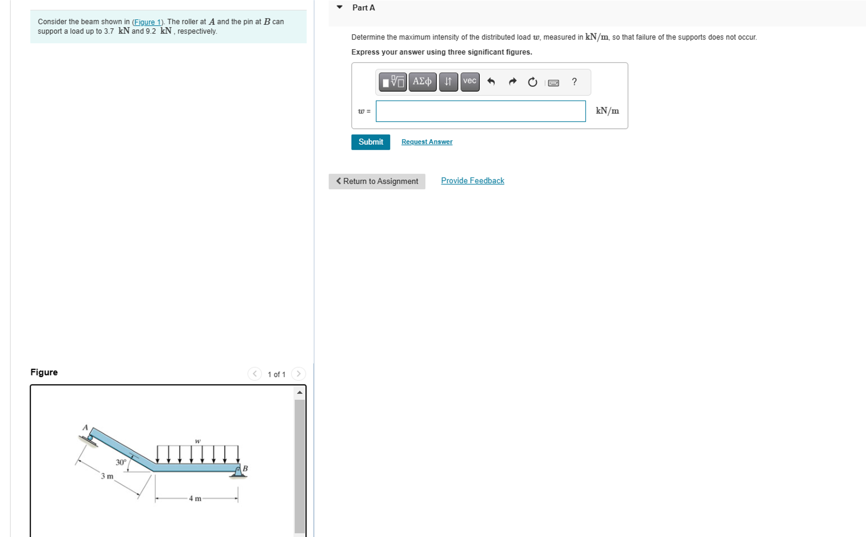Open the Request Answer link
The height and width of the screenshot is (537, 866).
click(426, 142)
